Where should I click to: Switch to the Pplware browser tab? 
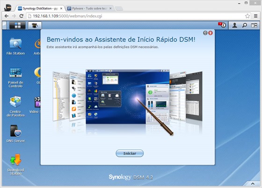coord(89,8)
